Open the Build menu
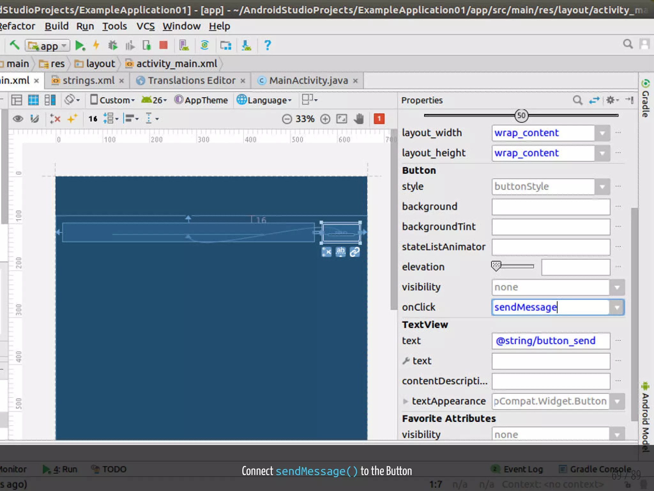 pyautogui.click(x=57, y=26)
